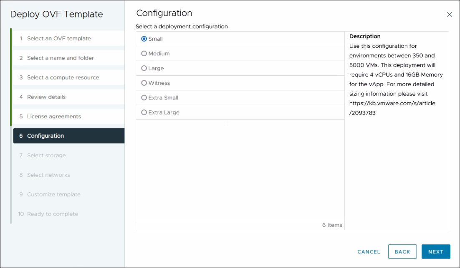
Task: Click the NEXT button
Action: coord(436,251)
